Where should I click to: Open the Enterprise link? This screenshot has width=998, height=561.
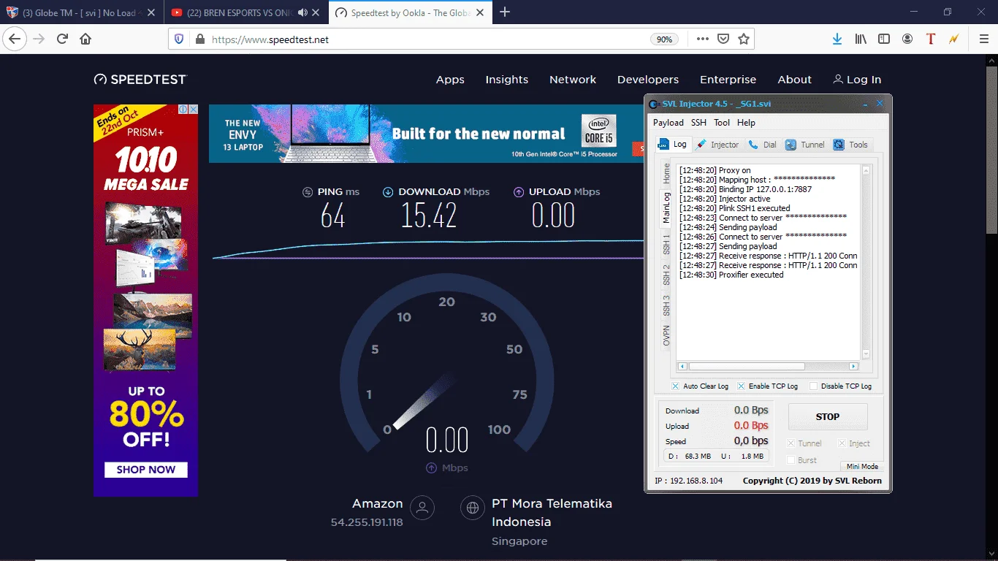728,80
